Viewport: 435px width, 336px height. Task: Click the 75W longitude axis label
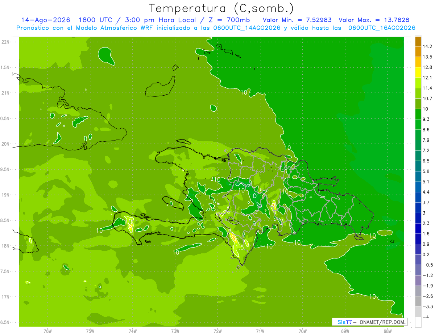(90, 331)
